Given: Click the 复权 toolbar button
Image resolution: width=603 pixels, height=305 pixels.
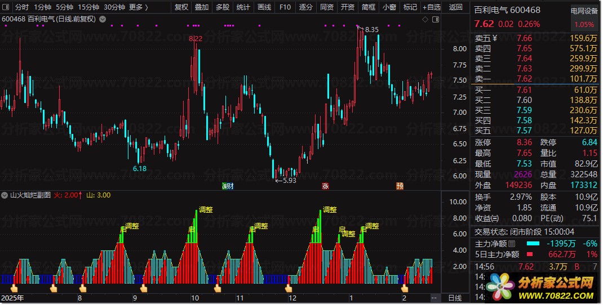Looking at the screenshot, I should [181, 7].
